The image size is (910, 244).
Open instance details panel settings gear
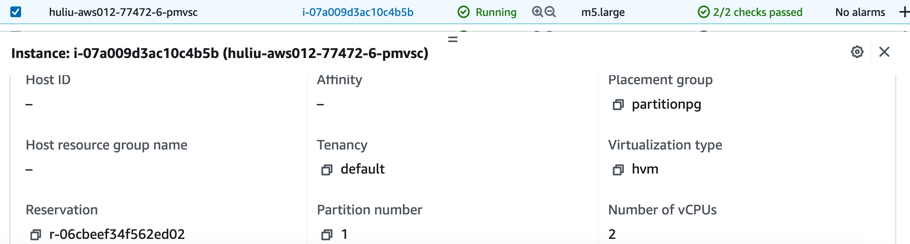coord(857,52)
